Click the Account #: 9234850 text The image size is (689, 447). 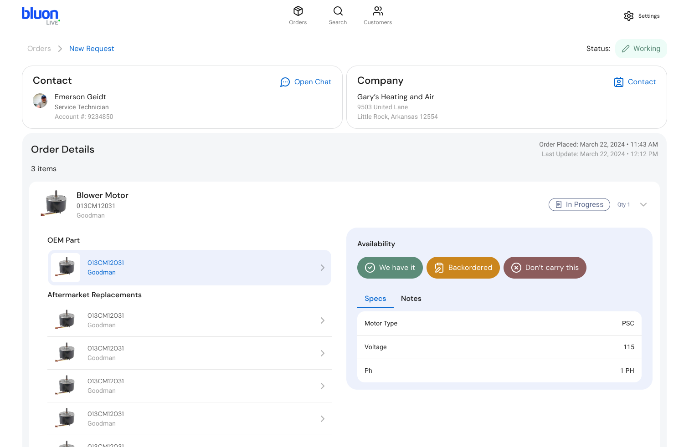[84, 117]
